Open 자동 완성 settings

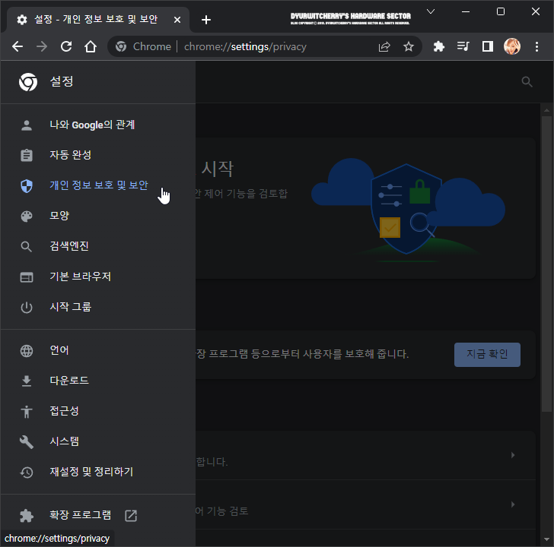pos(98,155)
